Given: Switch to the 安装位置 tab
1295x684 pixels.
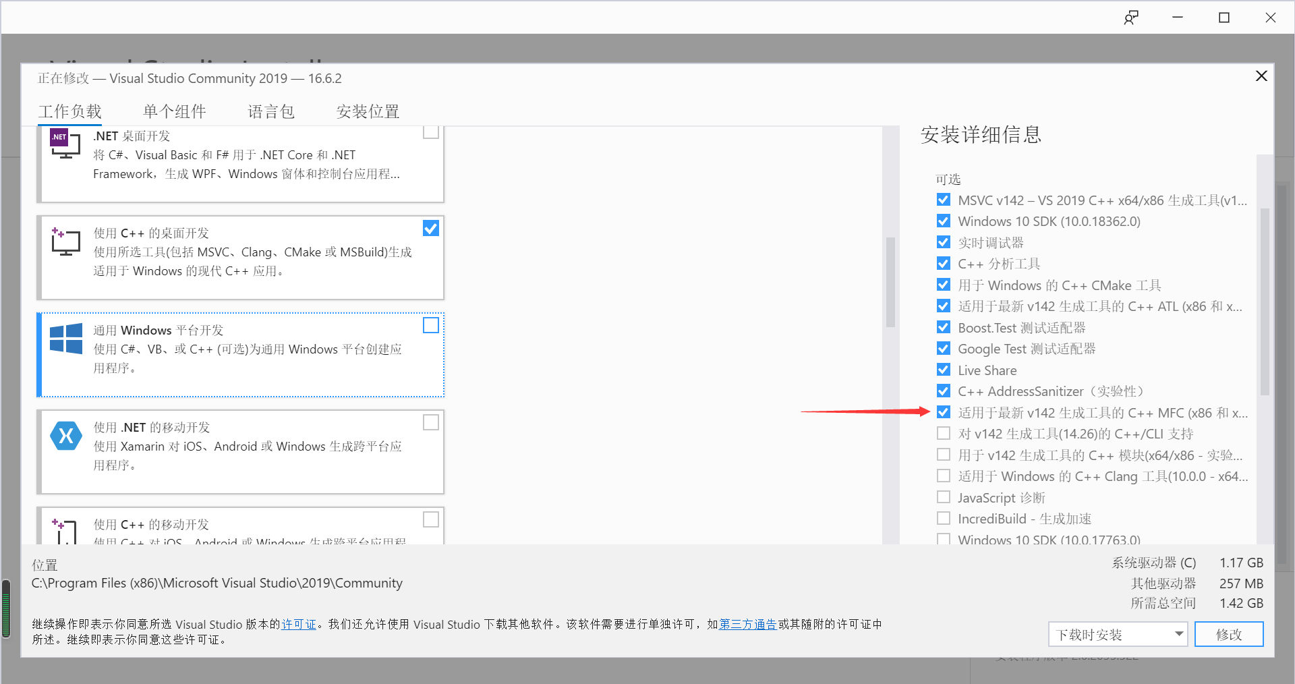Looking at the screenshot, I should [x=368, y=111].
